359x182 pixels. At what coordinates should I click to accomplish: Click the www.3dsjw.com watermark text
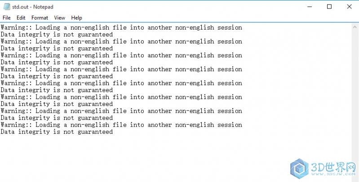pos(333,174)
